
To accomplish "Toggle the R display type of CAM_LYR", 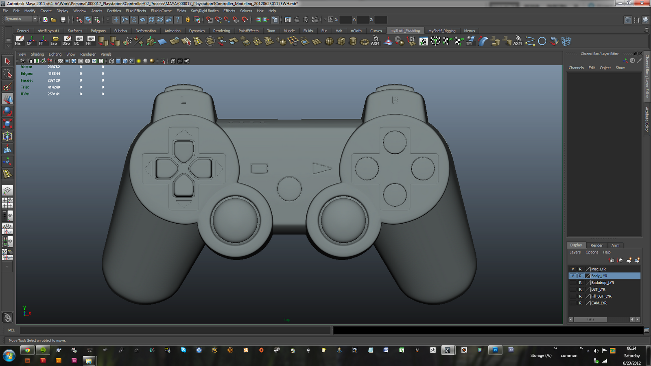I will [x=581, y=303].
